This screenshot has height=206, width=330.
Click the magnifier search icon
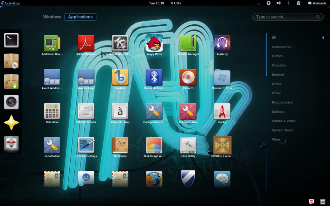coord(318,17)
